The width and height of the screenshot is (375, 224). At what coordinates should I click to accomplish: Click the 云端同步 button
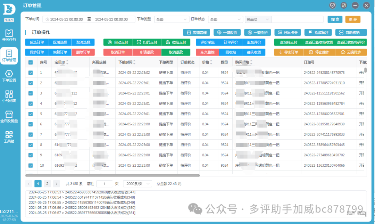coord(351,52)
